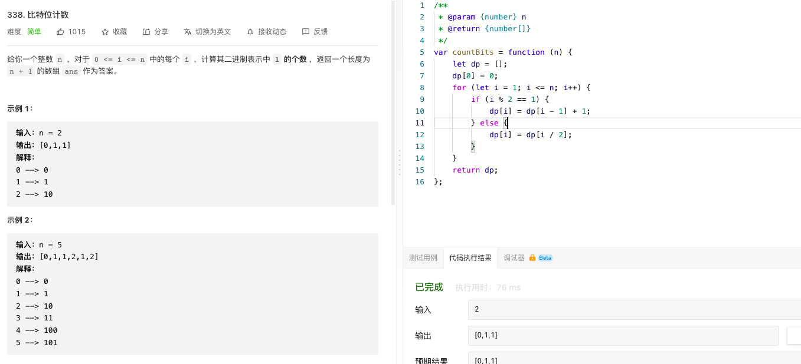The width and height of the screenshot is (801, 364).
Task: Click the inline code 'n + 1' in description
Action: (x=21, y=71)
